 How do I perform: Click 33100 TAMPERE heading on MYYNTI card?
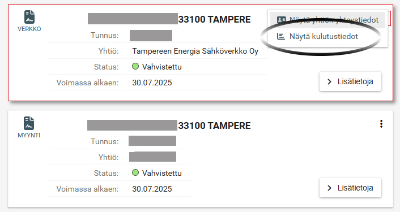(x=214, y=126)
